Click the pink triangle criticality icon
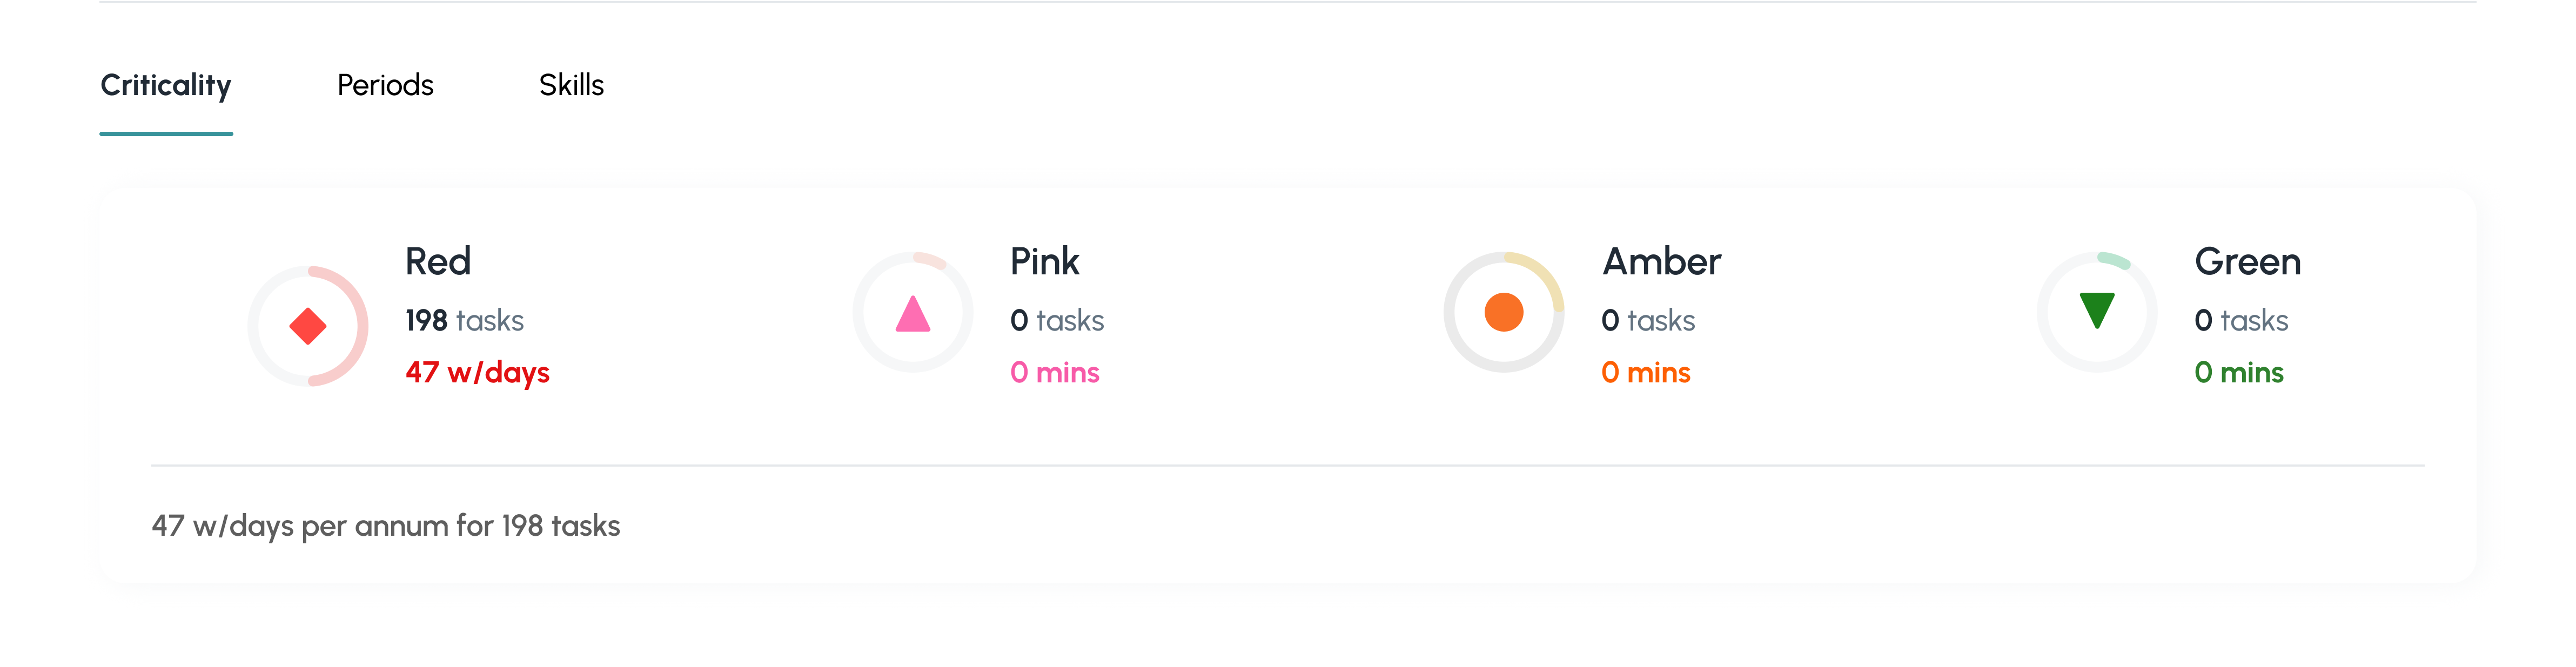Image resolution: width=2576 pixels, height=667 pixels. (x=913, y=314)
